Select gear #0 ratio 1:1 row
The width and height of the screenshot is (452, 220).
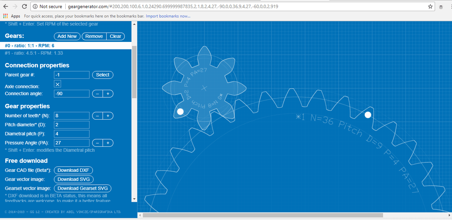click(x=66, y=46)
